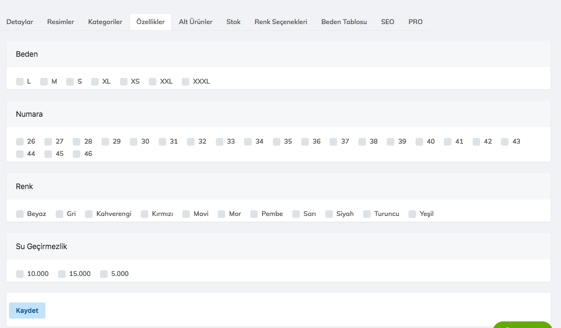Check the 5.000 Su Geçirmezlik option
This screenshot has height=328, width=561.
click(x=104, y=274)
